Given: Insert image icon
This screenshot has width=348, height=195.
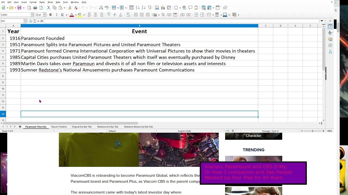Looking at the screenshot, I should click(x=157, y=8).
